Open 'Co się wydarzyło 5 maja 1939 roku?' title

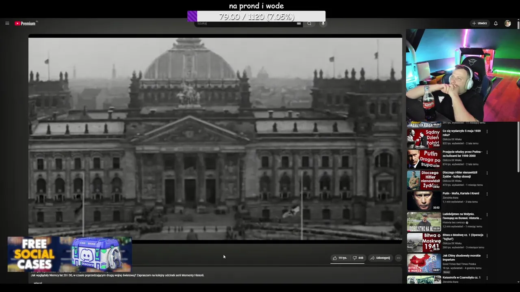pyautogui.click(x=461, y=133)
